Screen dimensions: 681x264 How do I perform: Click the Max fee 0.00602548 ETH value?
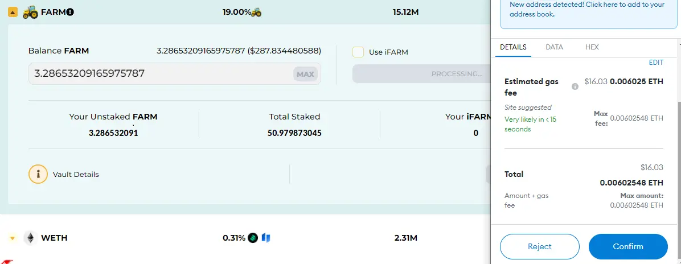click(x=637, y=118)
